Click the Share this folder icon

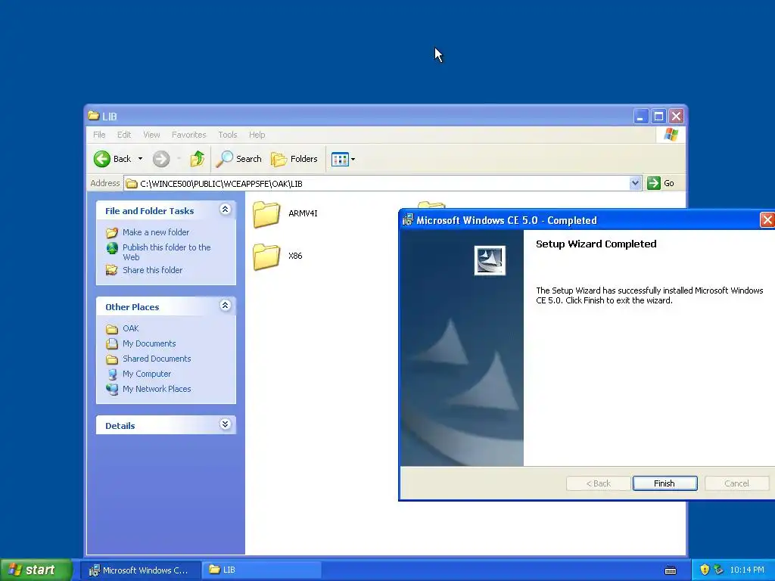[112, 270]
